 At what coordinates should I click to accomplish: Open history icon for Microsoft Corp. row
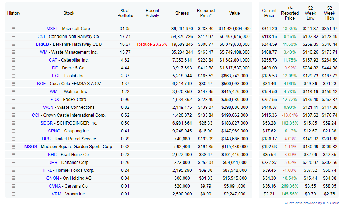coord(14,29)
